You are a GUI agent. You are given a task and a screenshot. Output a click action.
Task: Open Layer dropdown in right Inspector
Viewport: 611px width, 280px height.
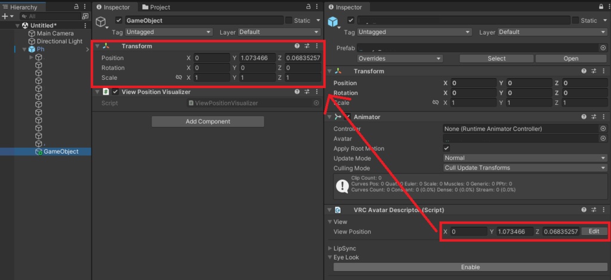pos(552,32)
